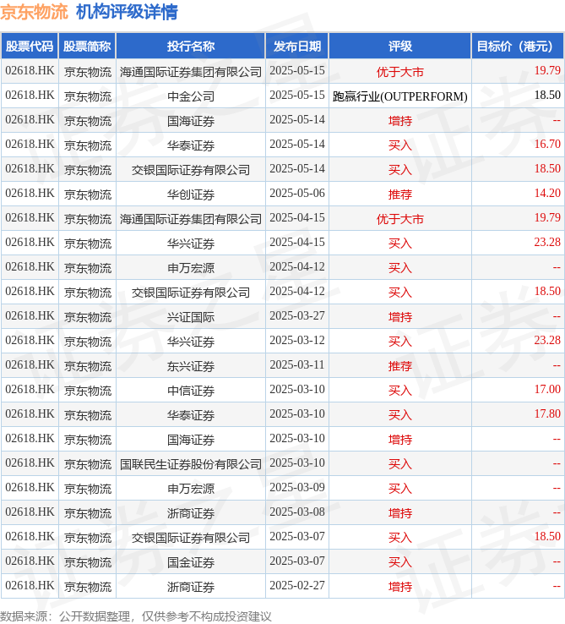This screenshot has width=565, height=624.
Task: Click 23.28 in the 2025-04-15 row
Action: pyautogui.click(x=547, y=242)
